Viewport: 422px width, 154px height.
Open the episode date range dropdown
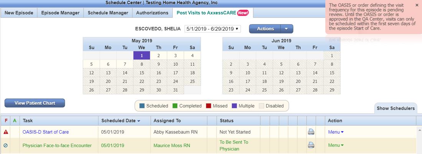tap(213, 29)
